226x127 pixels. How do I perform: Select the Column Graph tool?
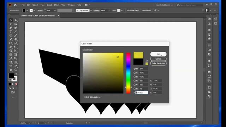16,62
